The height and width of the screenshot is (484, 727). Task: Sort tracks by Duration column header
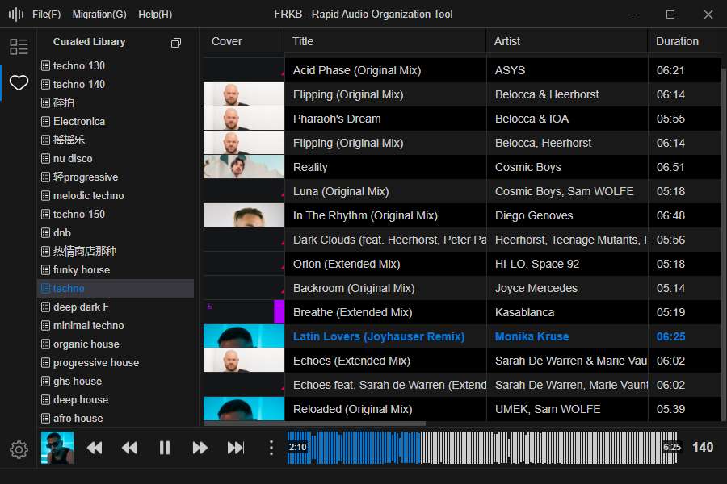coord(677,41)
